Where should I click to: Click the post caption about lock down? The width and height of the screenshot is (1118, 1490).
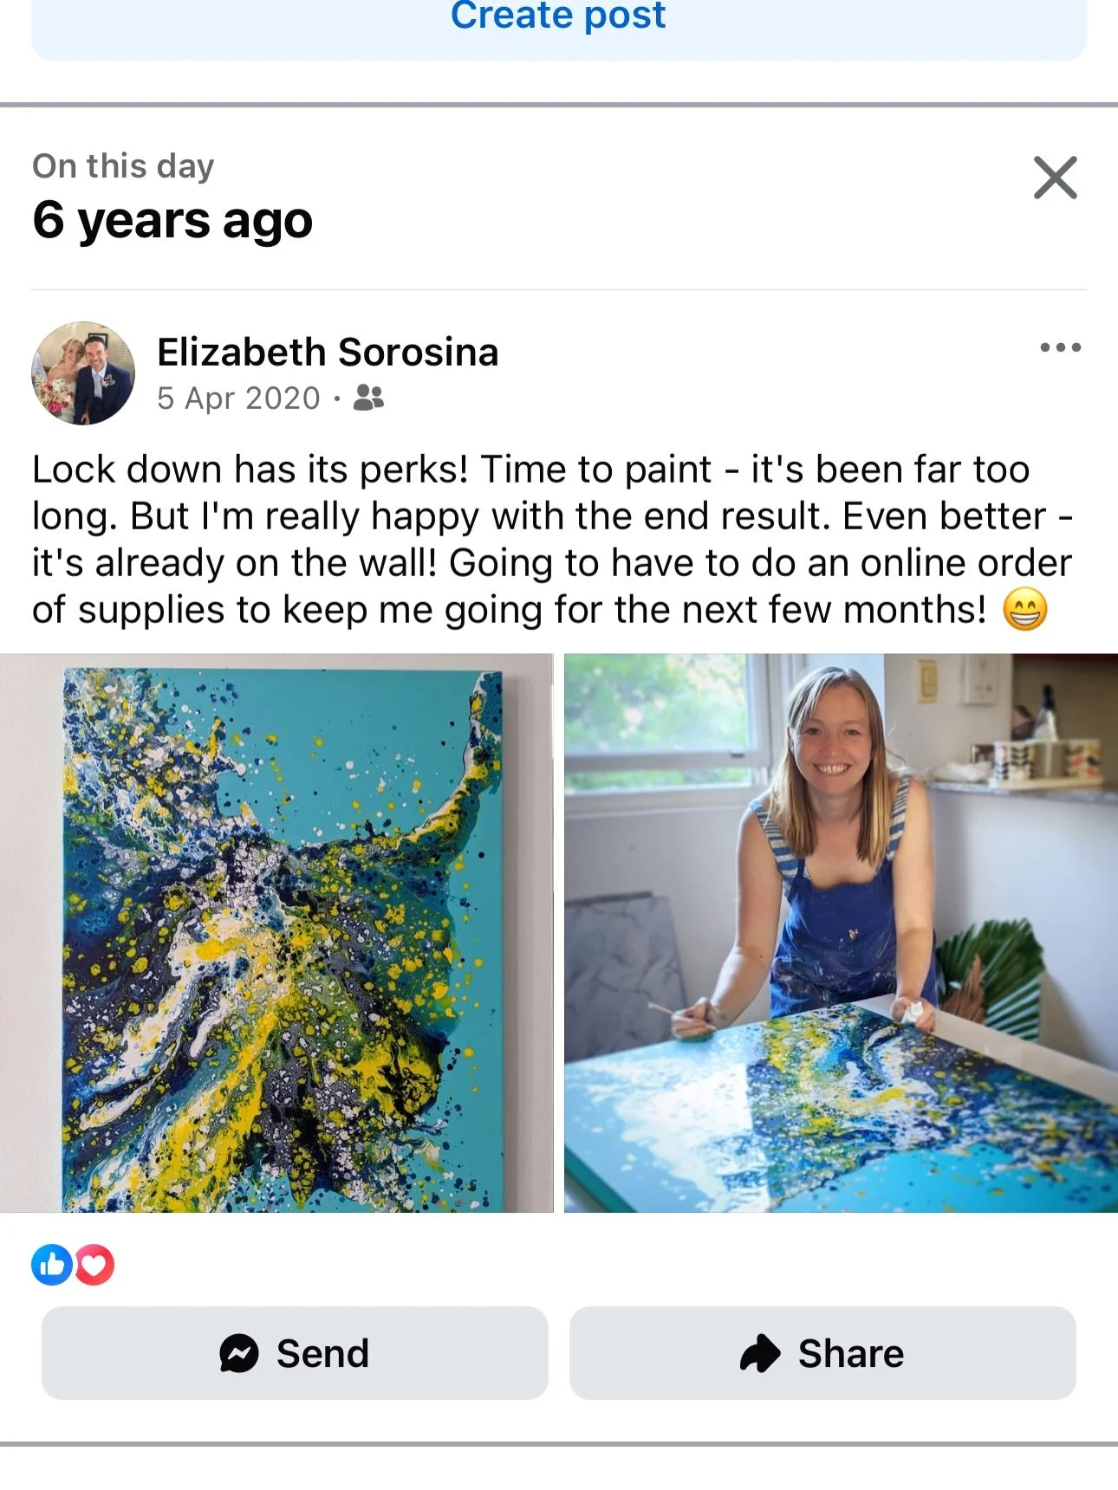pyautogui.click(x=552, y=540)
